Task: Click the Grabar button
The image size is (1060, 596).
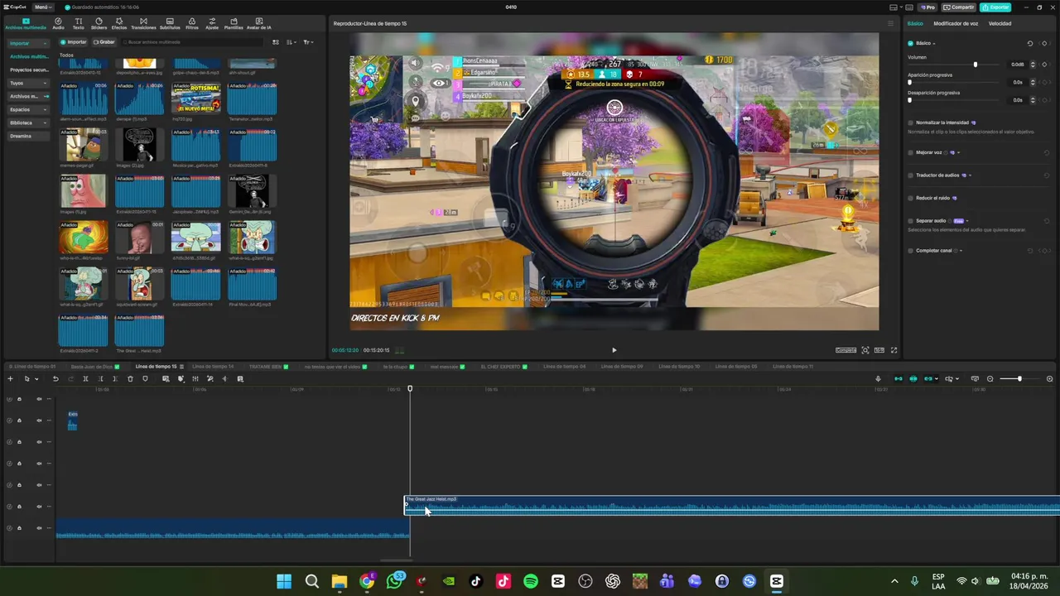Action: 104,42
